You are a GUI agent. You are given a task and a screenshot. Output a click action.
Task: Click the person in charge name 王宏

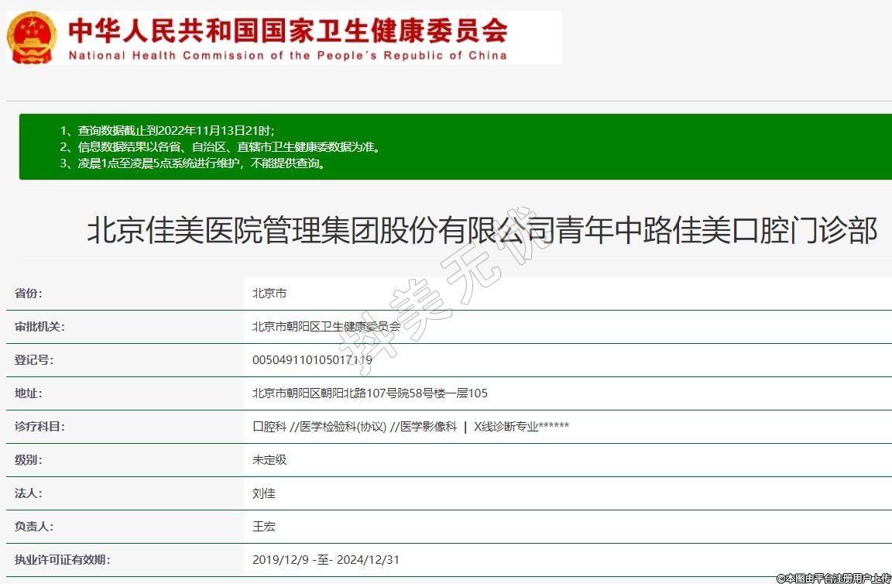click(x=264, y=527)
